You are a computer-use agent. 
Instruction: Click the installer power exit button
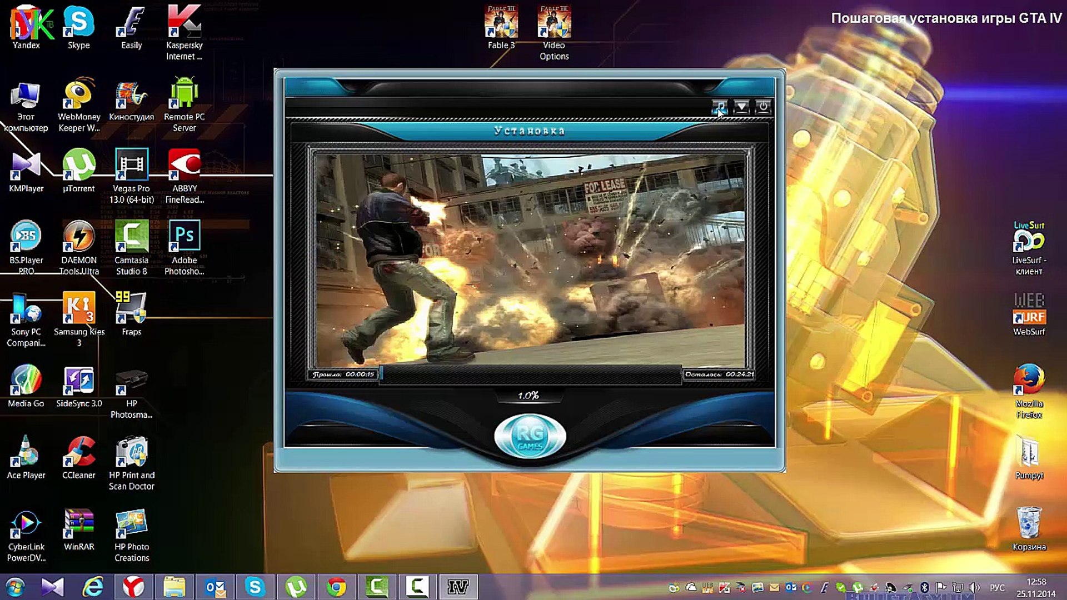tap(764, 107)
